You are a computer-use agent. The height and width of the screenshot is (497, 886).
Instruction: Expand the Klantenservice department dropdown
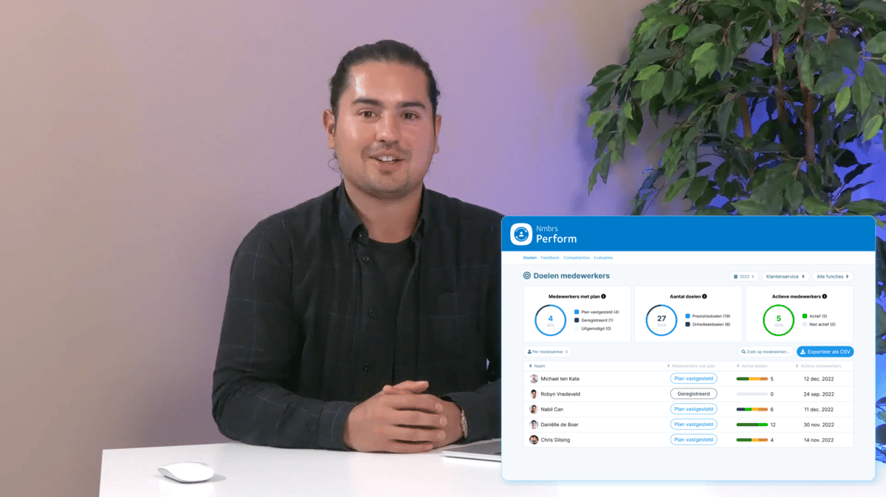[786, 276]
